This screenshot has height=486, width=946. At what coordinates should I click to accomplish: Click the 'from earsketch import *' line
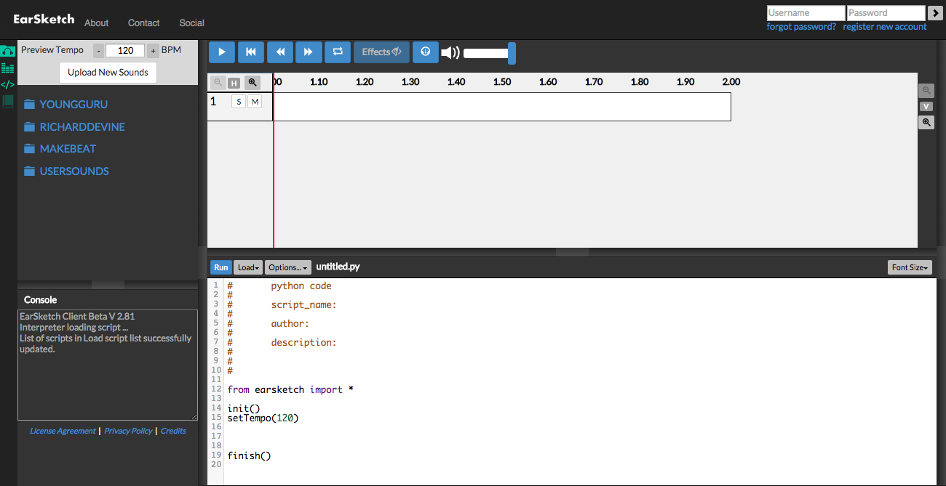pyautogui.click(x=290, y=389)
